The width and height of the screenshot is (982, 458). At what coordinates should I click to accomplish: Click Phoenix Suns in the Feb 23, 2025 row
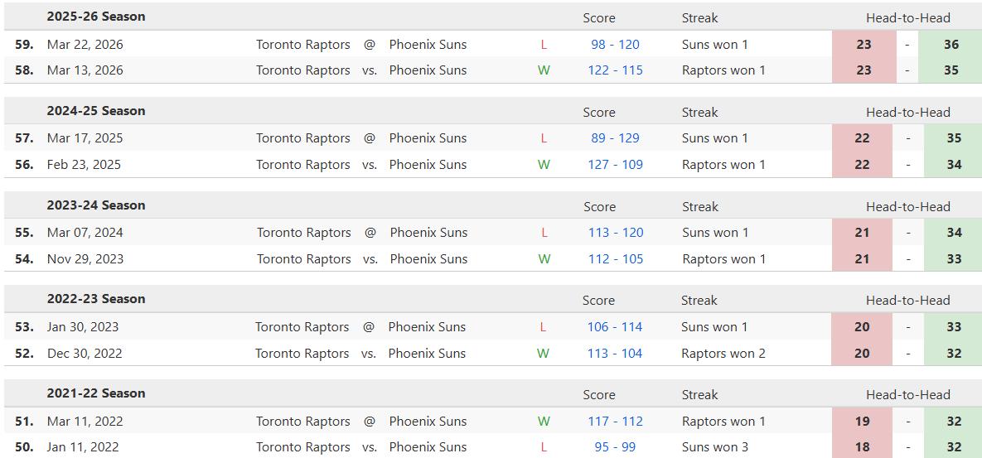[428, 165]
